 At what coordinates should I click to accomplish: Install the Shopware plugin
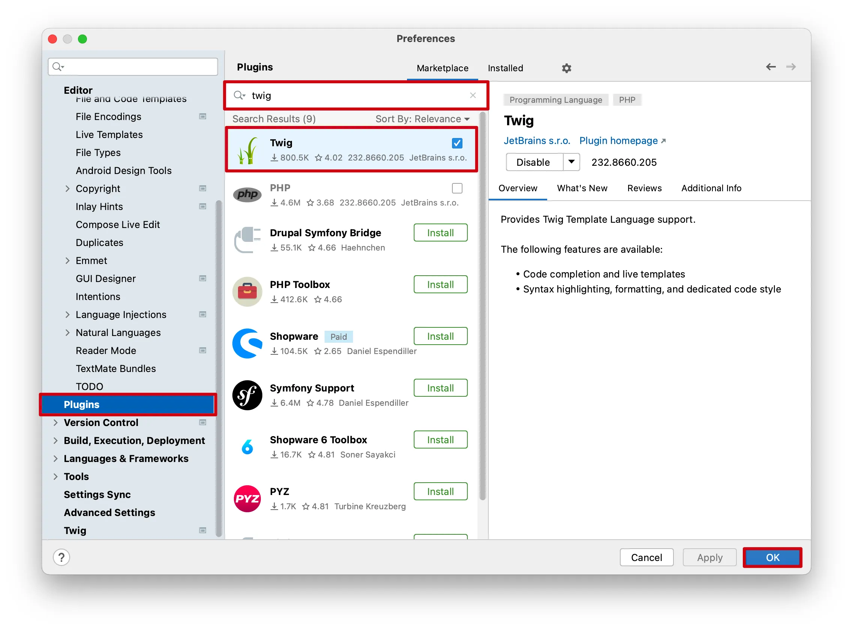point(440,336)
